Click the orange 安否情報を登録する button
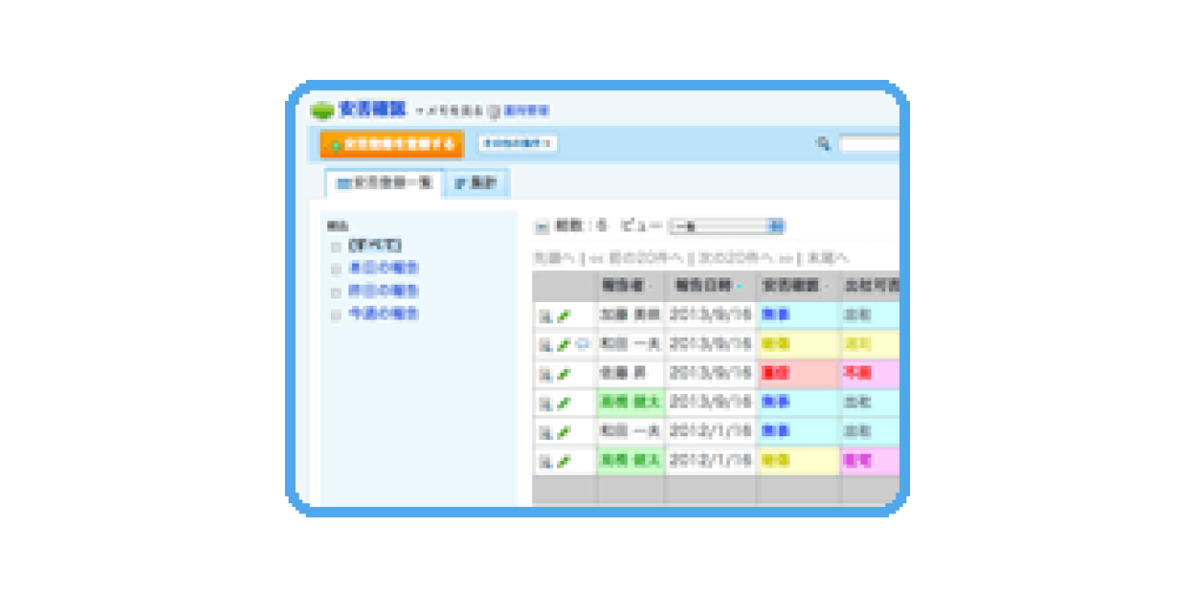The height and width of the screenshot is (597, 1195). coord(392,144)
